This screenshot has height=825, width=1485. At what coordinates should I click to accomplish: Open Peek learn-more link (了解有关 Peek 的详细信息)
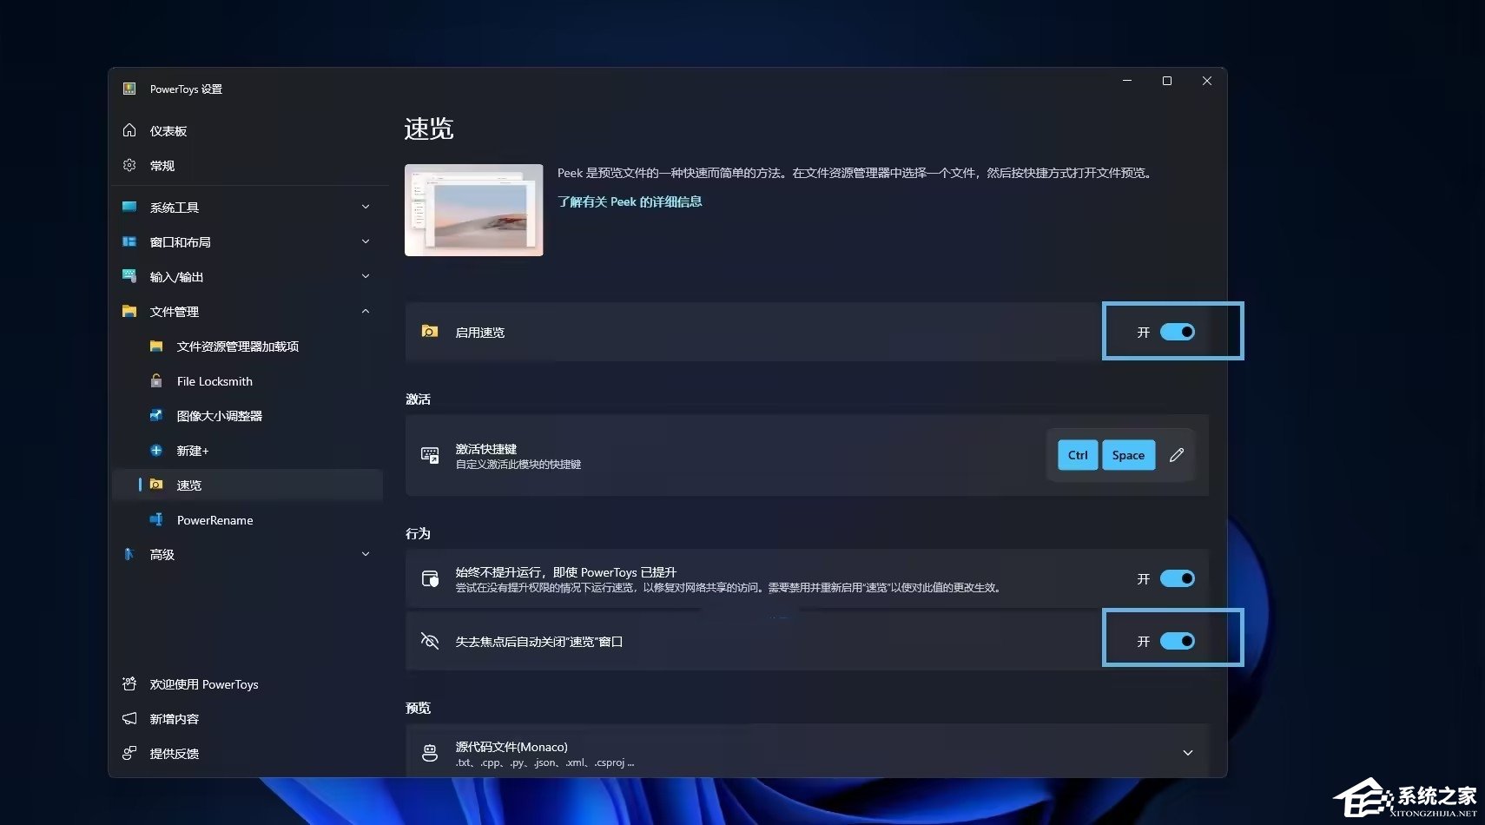click(630, 201)
